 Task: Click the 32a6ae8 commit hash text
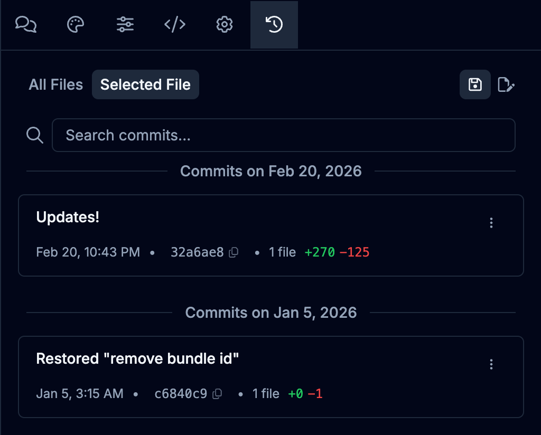click(x=198, y=252)
